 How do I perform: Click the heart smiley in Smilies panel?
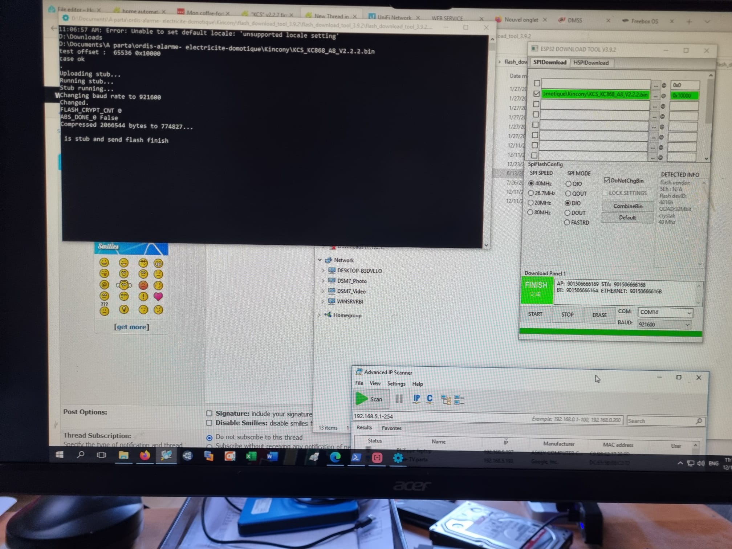point(158,296)
